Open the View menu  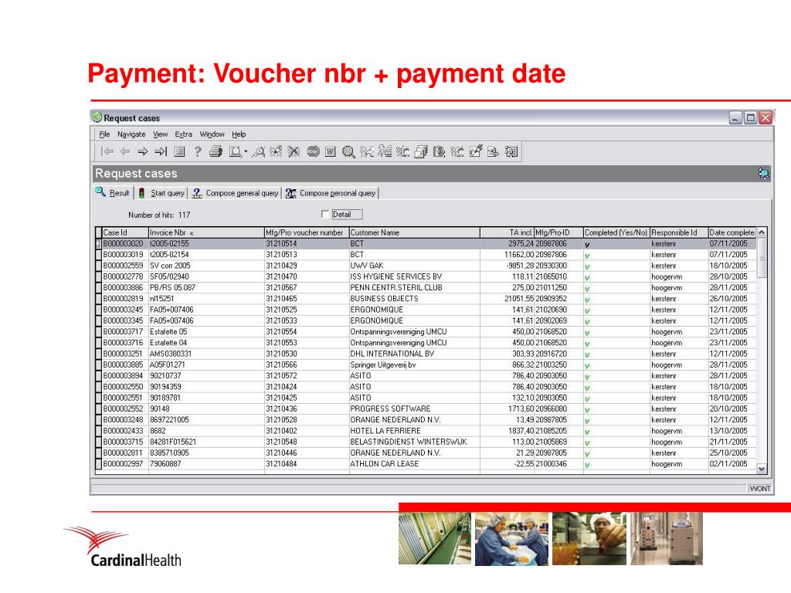160,134
